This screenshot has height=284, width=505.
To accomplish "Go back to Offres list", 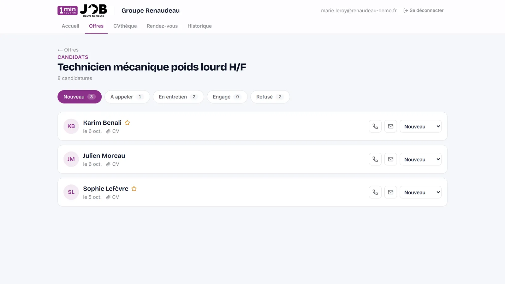I will (68, 50).
